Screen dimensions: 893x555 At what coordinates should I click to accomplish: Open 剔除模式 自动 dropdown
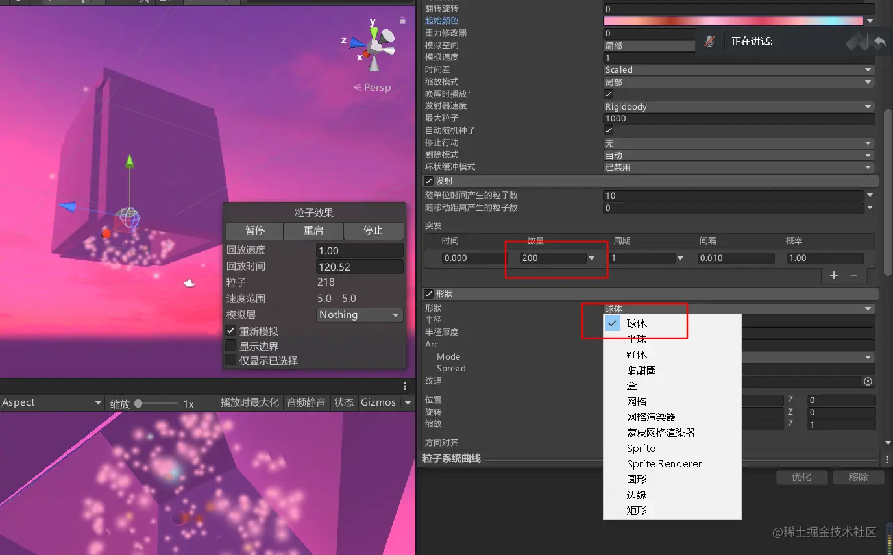click(x=739, y=155)
